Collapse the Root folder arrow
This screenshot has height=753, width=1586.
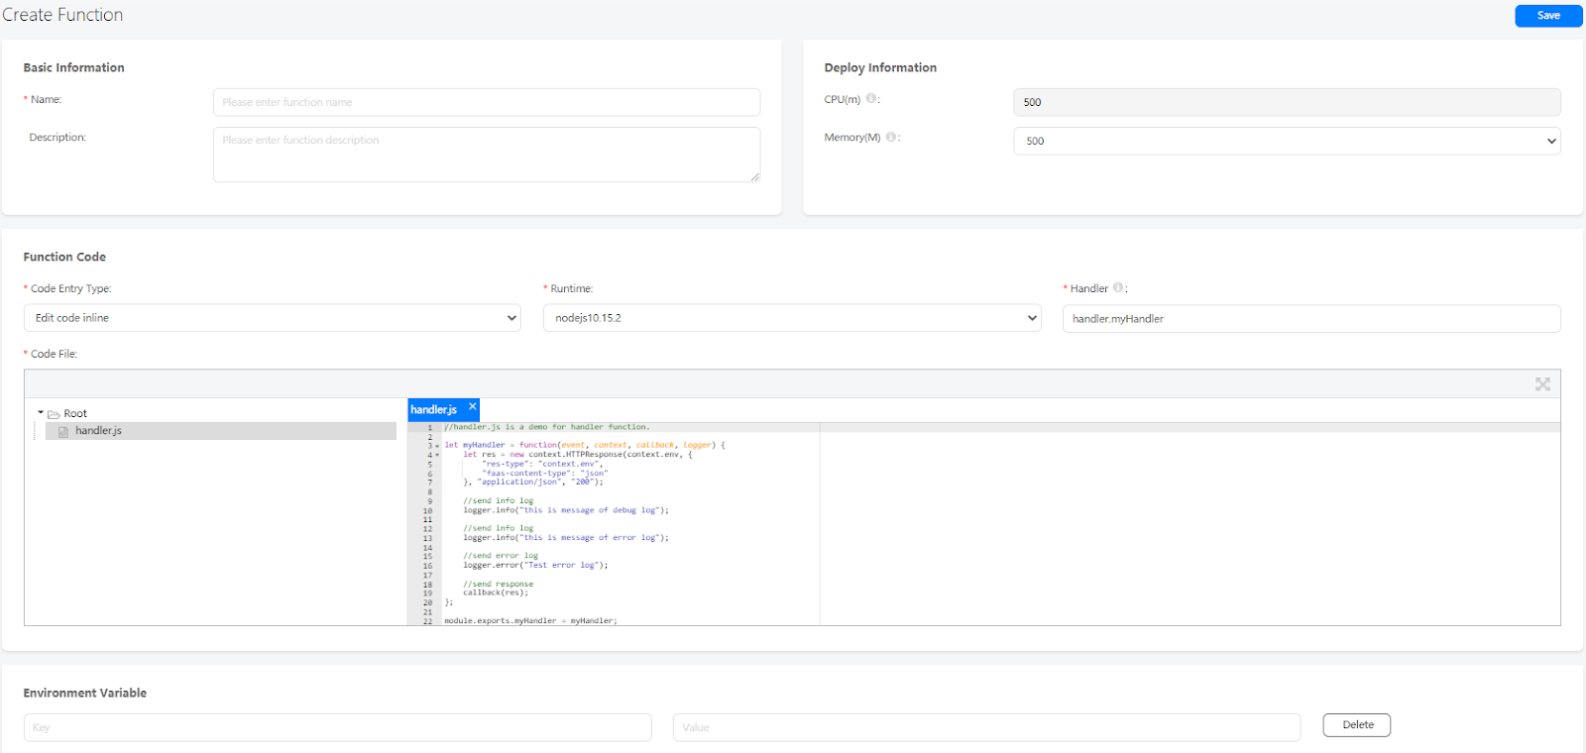pos(41,412)
